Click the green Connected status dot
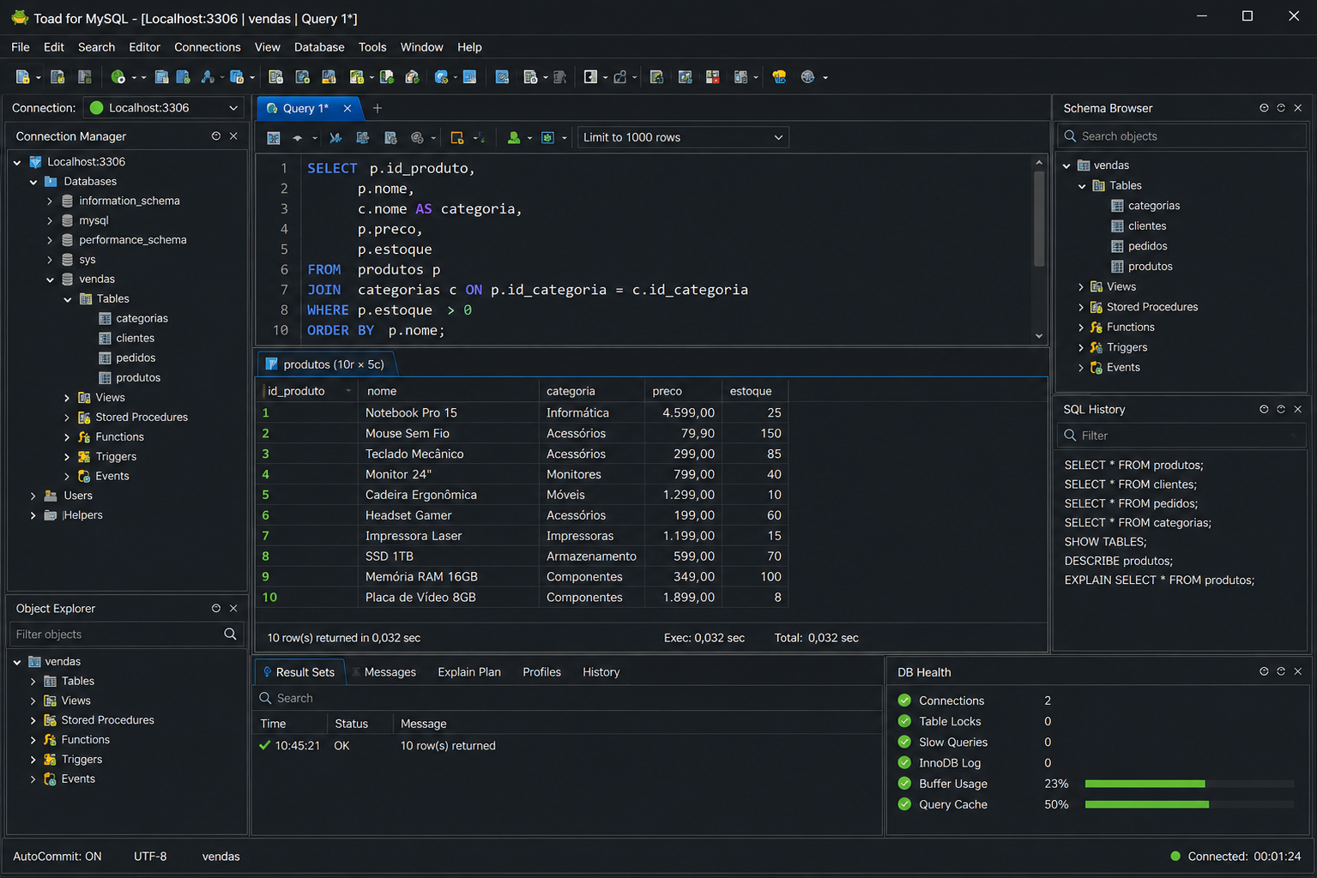Screen dimensions: 1317x878 [x=1175, y=856]
